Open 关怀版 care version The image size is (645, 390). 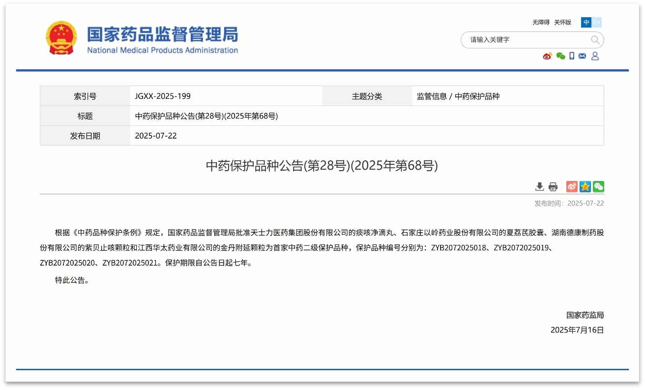click(562, 23)
